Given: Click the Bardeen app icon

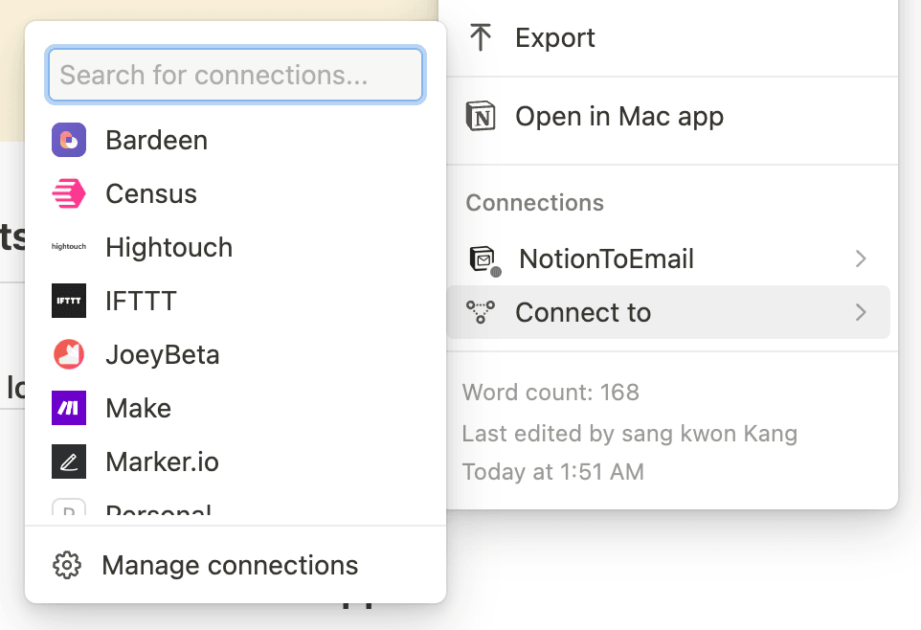Looking at the screenshot, I should tap(69, 140).
